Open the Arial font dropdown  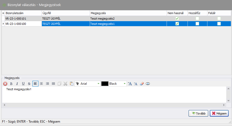pos(98,84)
